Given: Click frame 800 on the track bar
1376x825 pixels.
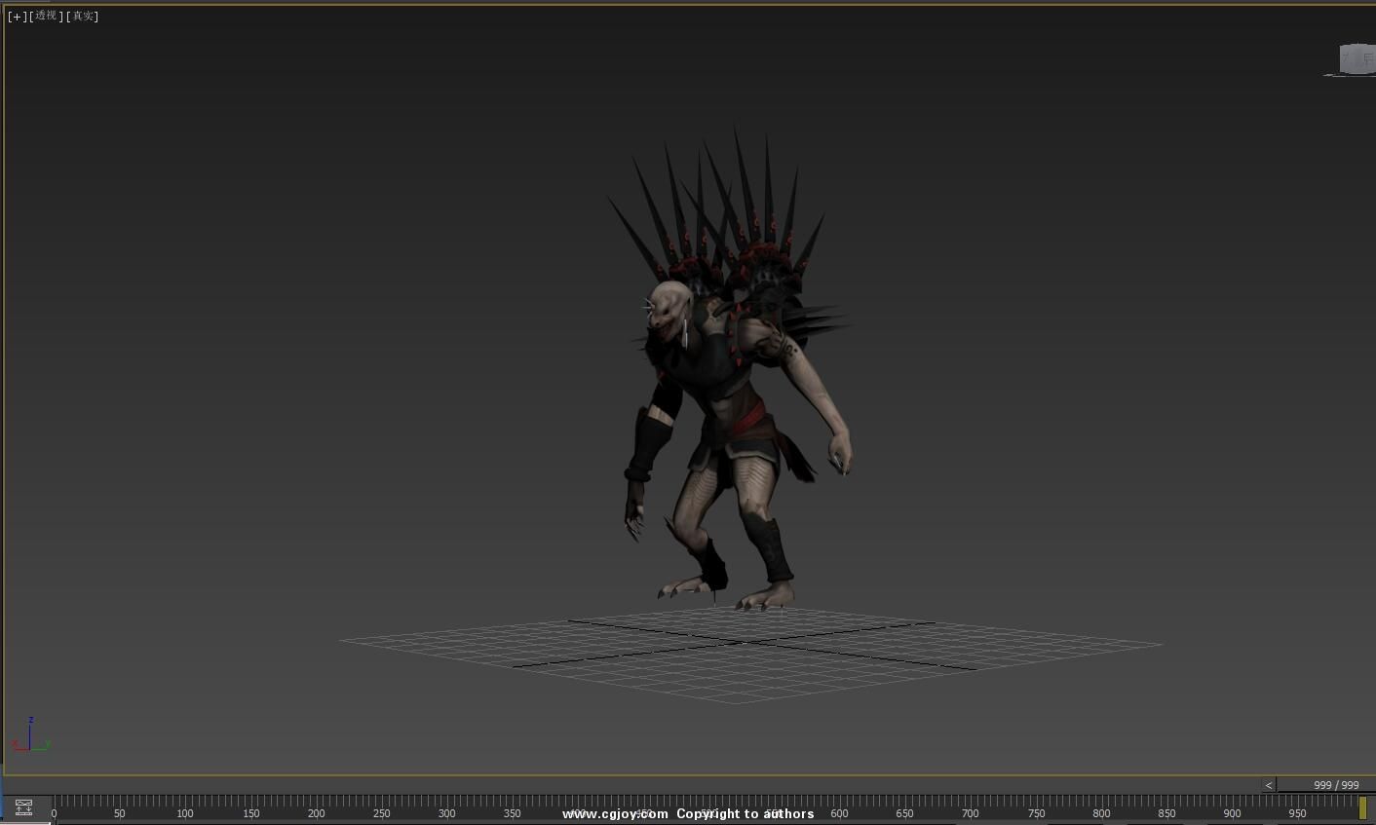Looking at the screenshot, I should pos(1101,813).
